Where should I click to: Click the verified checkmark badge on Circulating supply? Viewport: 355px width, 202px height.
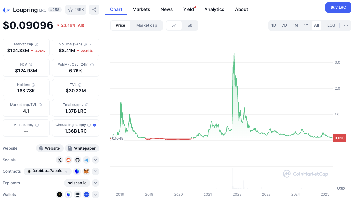pos(94,125)
